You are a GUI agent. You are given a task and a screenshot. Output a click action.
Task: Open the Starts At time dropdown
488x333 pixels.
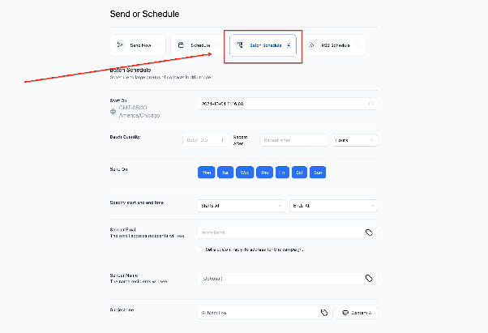tap(242, 206)
